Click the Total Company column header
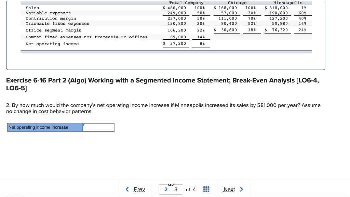The height and width of the screenshot is (197, 350). (186, 3)
